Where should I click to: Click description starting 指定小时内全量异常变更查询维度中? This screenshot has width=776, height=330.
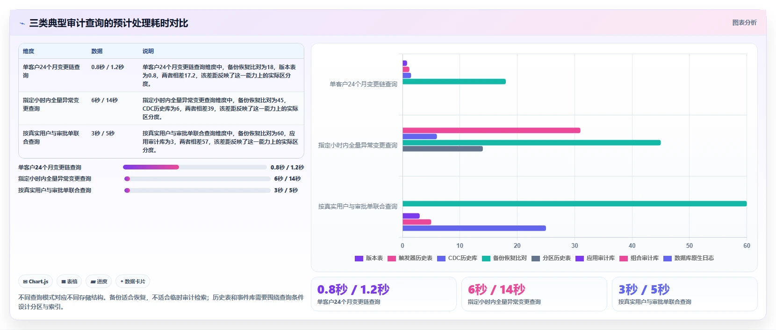220,109
